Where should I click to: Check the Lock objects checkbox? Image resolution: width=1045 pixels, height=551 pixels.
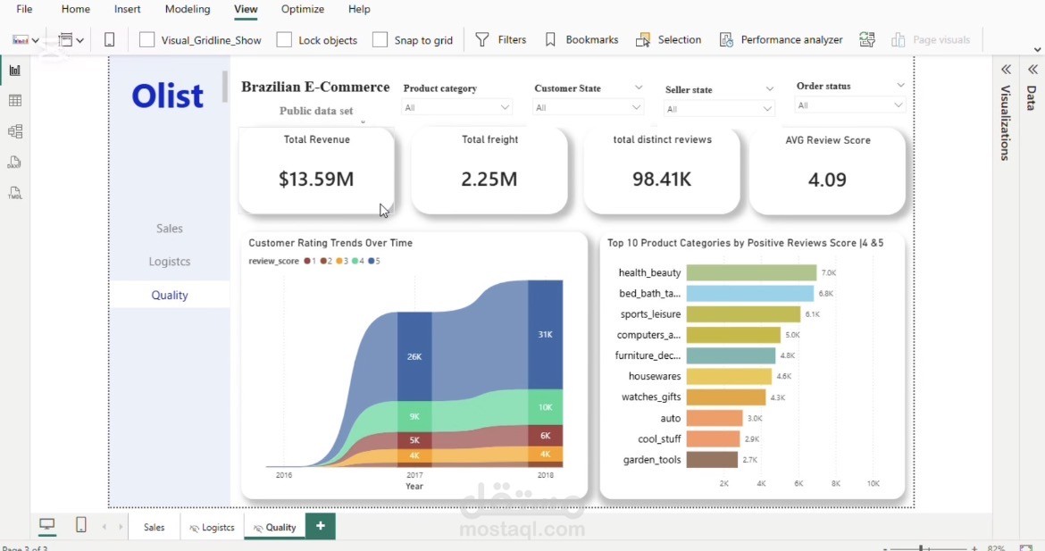284,40
